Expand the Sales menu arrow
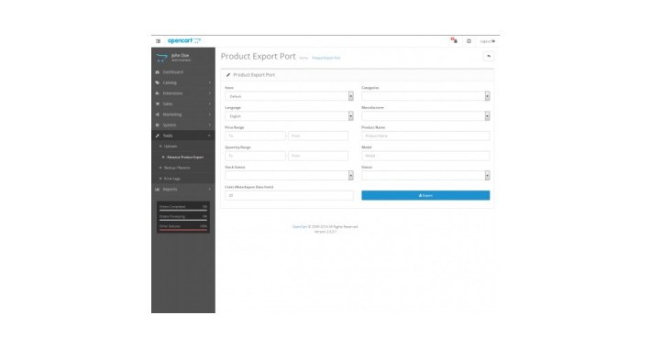651x348 pixels. (x=209, y=103)
